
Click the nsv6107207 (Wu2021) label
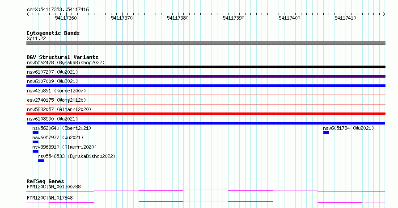point(52,72)
